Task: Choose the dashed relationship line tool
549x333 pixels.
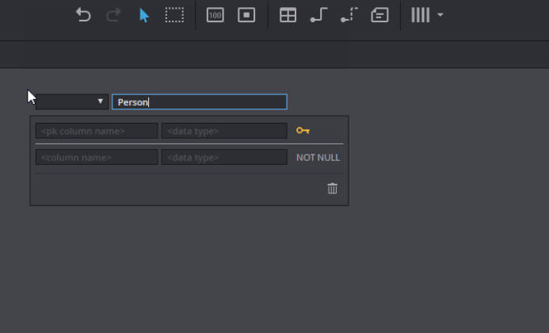Action: coord(349,15)
